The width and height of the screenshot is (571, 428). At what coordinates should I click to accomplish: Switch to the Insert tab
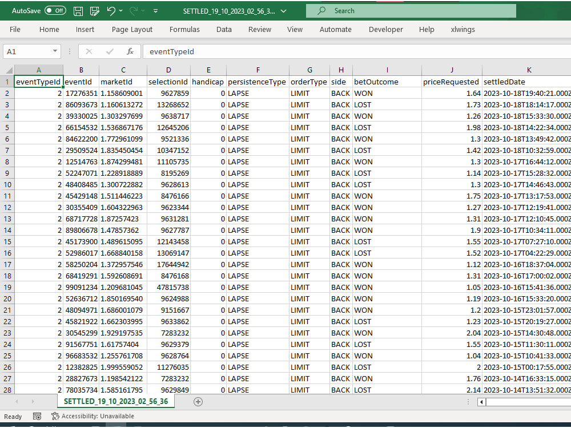[x=85, y=30]
